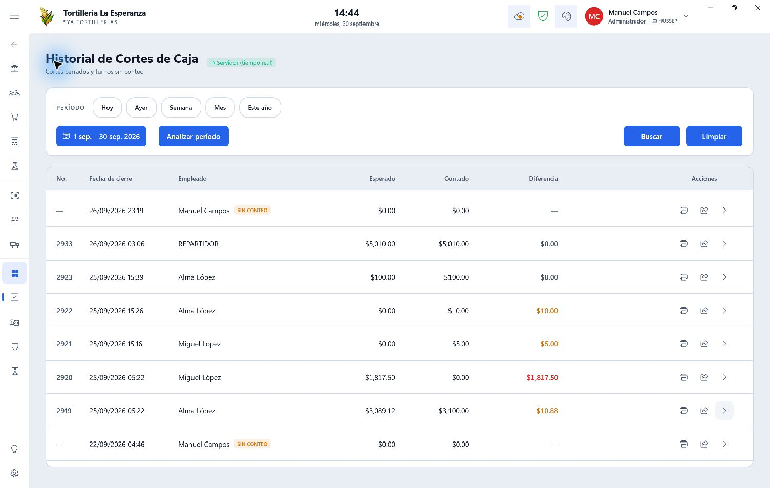Screen dimensions: 770x488
Task: Expand the Manuel Campos user menu
Action: click(686, 16)
